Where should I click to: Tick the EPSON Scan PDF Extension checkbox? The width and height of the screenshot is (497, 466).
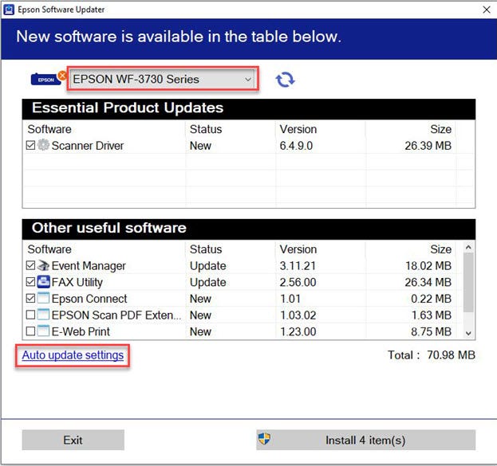[31, 315]
